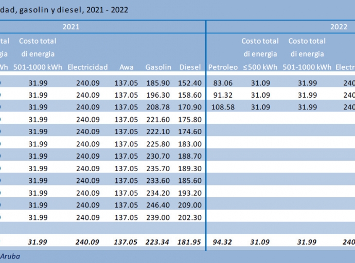Click gasolin value 196.30
Viewport: 355px width, 263px height.
pos(158,95)
